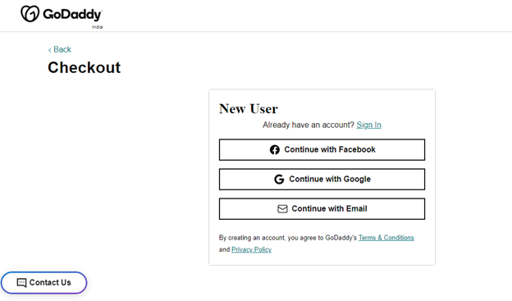Select Continue with Email option
512x301 pixels.
tap(322, 209)
